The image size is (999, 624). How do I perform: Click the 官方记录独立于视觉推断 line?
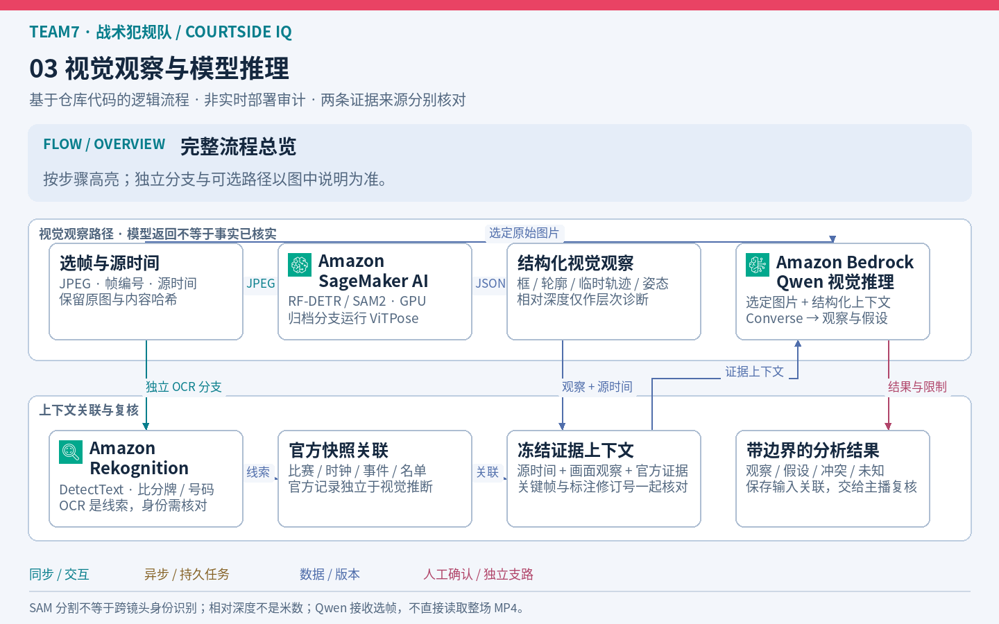361,487
